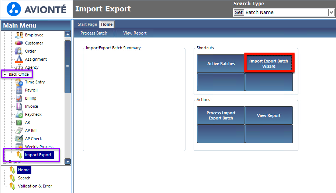Open the View Report menu item

tap(135, 33)
